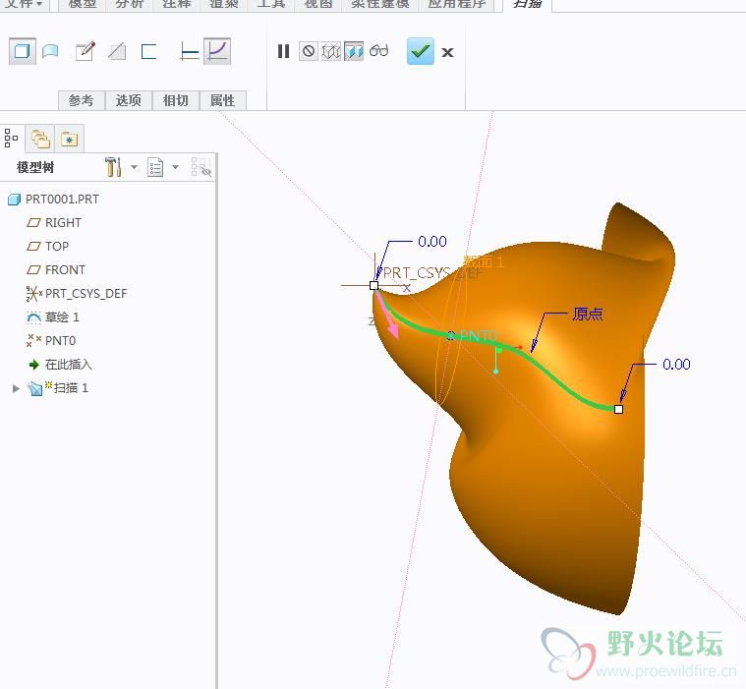Select the surface sweep icon
The height and width of the screenshot is (689, 746).
[x=50, y=51]
